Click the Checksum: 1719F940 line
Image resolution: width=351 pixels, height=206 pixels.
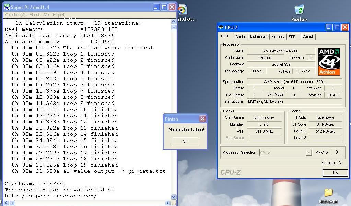pos(36,184)
